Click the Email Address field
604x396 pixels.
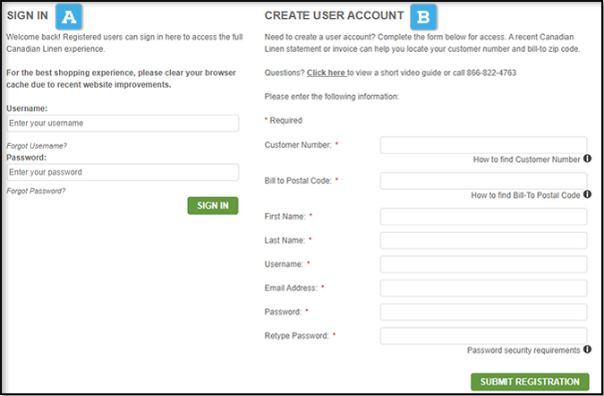[x=483, y=288]
